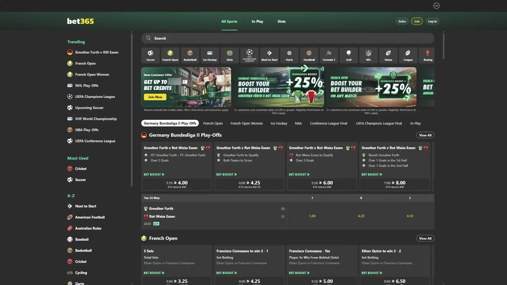The width and height of the screenshot is (507, 285).
Task: Open NHL Play-Offs from Trending list
Action: click(83, 85)
